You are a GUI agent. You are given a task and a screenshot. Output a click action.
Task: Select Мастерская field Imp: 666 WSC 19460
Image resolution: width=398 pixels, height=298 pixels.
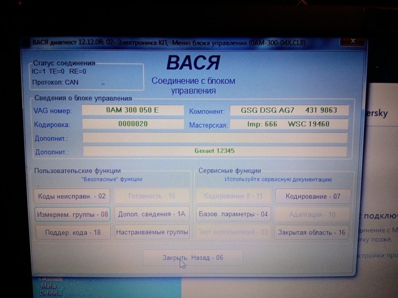289,124
